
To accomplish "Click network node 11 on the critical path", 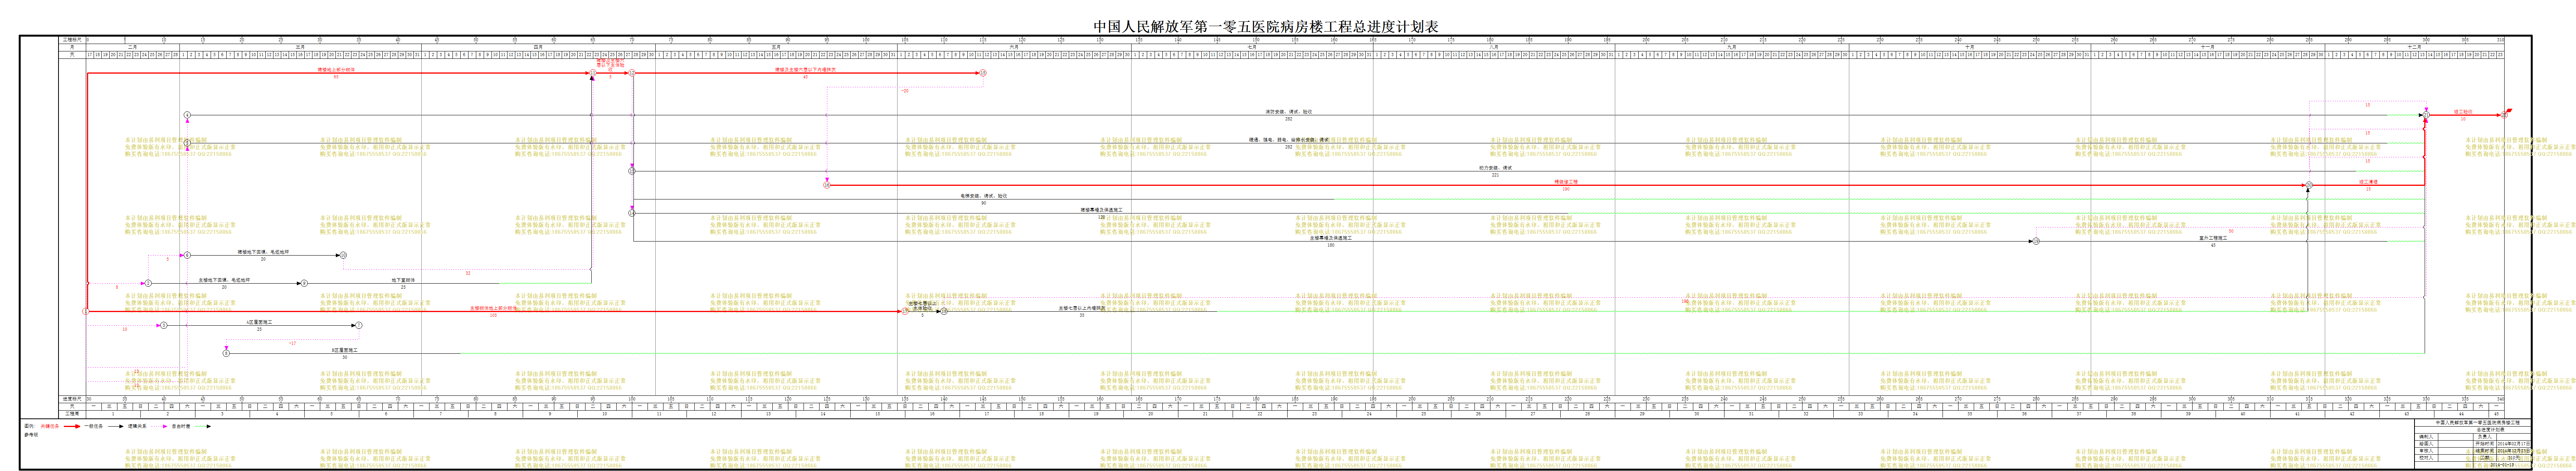I will coord(593,73).
